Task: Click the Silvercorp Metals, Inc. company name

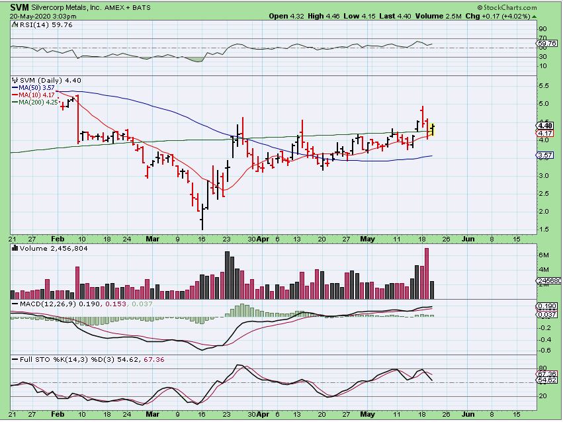Action: [66, 7]
